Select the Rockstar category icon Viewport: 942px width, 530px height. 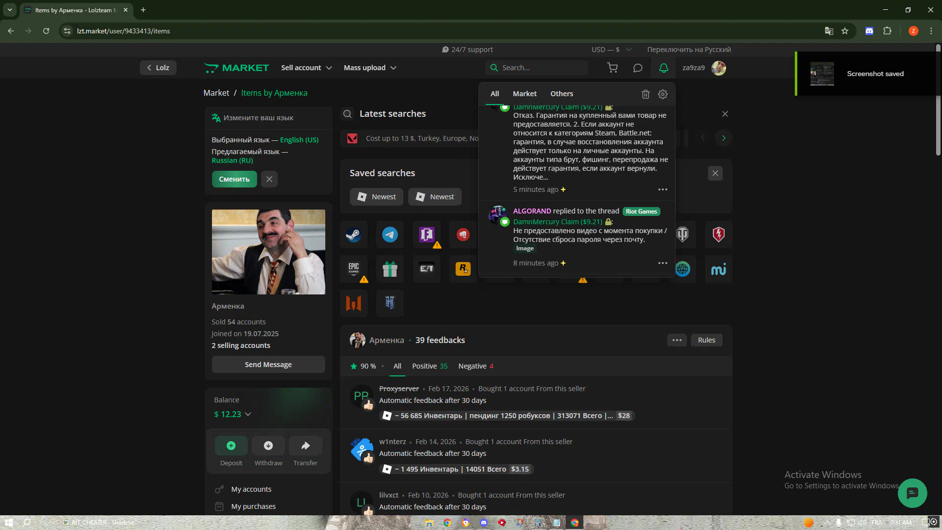pos(463,268)
